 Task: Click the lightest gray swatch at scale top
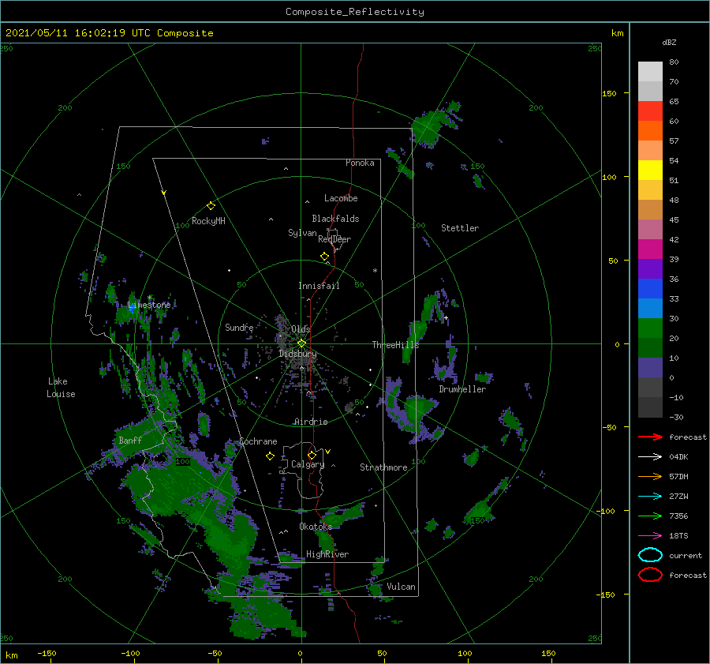[650, 72]
